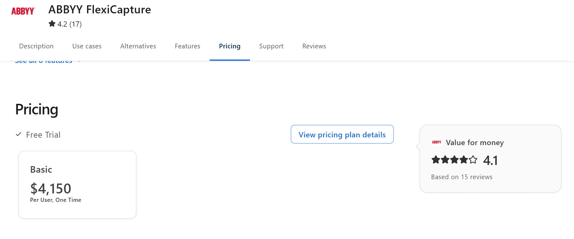Open the See all 6 features link

tap(43, 61)
